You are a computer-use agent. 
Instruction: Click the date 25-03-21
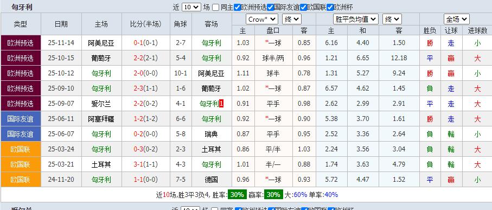coord(61,164)
